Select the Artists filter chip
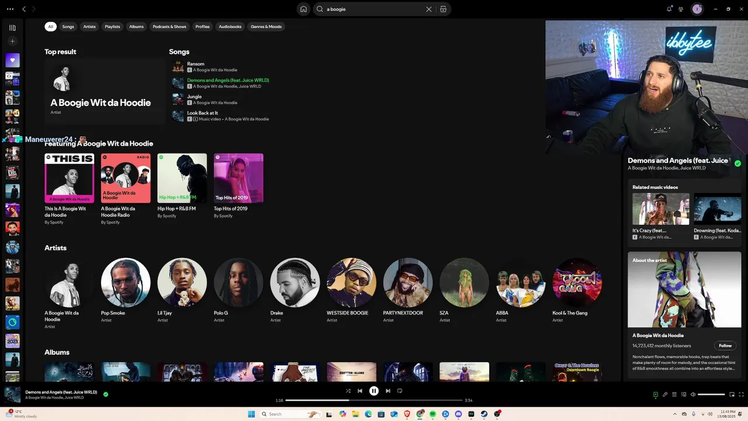 [89, 26]
